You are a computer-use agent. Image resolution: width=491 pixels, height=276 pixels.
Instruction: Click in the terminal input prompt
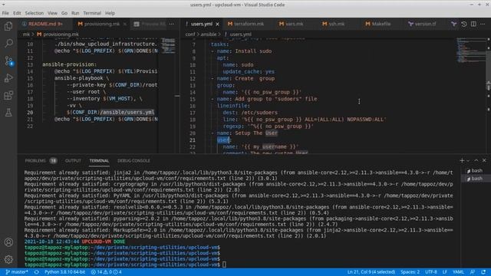point(224,264)
